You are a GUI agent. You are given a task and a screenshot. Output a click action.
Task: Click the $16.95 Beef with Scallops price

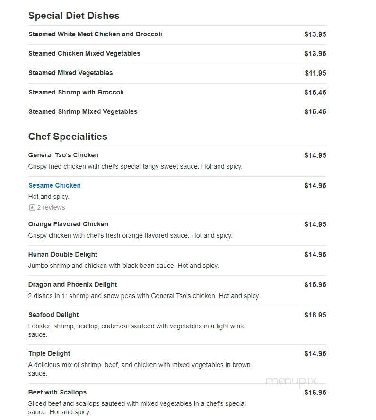pos(315,393)
